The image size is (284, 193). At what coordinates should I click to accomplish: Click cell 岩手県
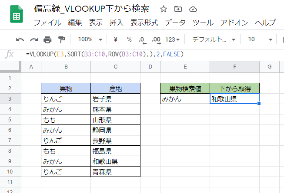(115, 99)
